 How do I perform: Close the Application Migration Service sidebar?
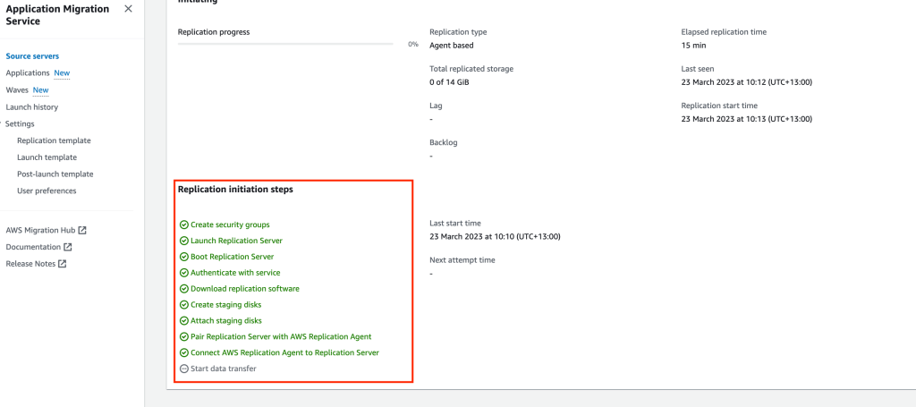click(x=128, y=9)
